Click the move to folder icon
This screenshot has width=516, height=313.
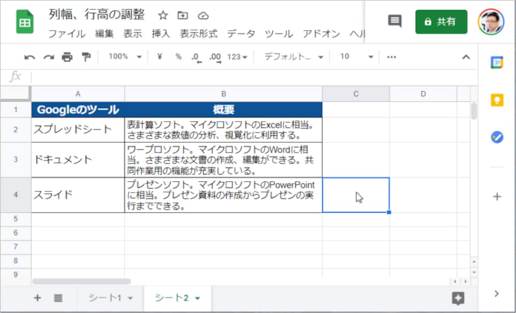click(183, 15)
